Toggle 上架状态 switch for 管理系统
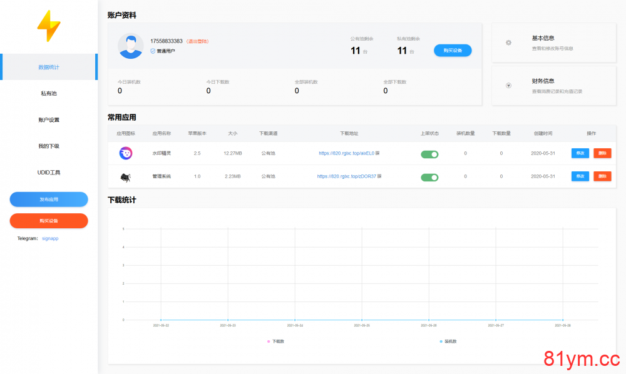The image size is (626, 374). (429, 176)
